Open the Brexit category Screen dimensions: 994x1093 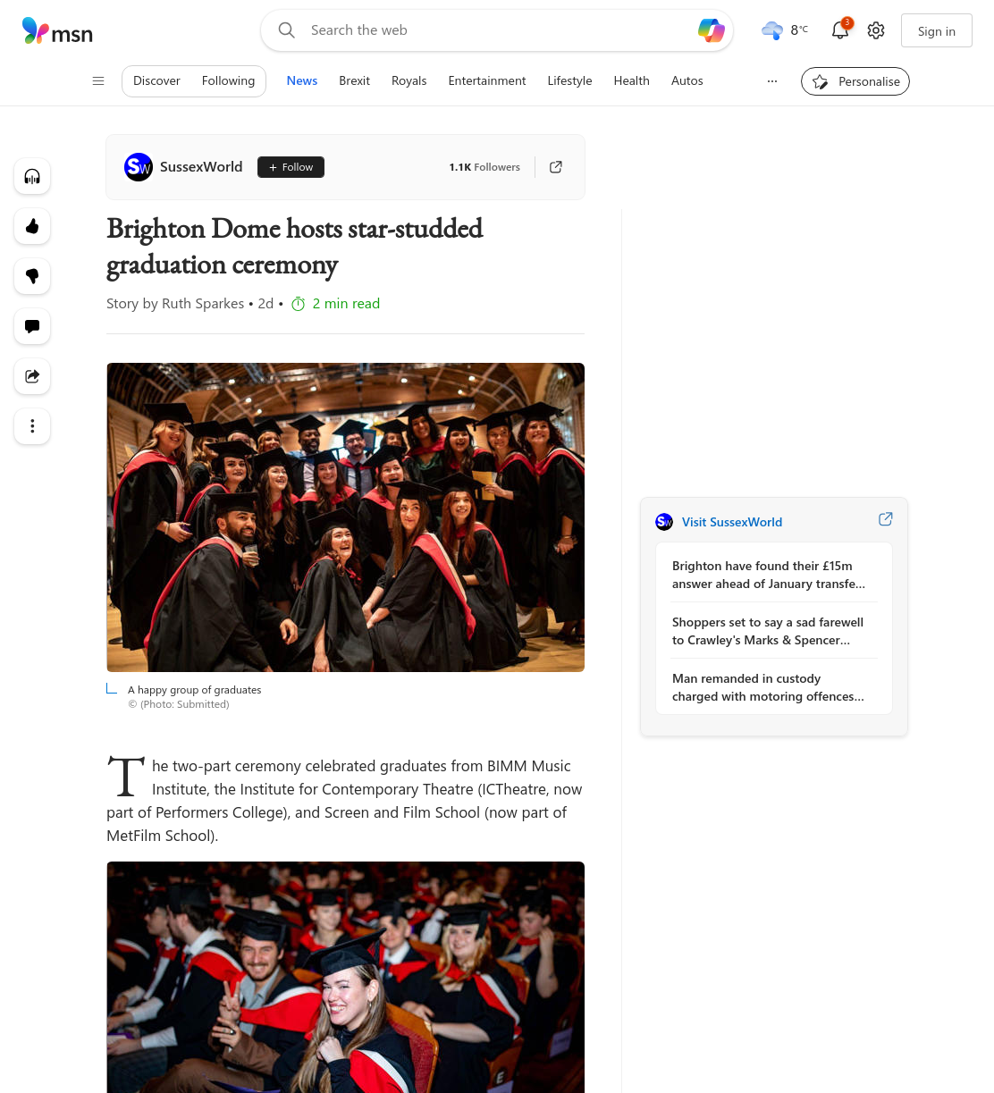(354, 81)
